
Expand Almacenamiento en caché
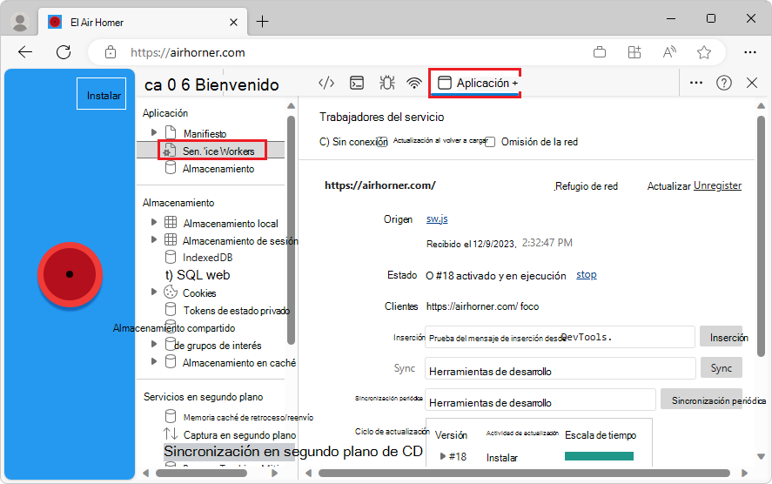154,361
